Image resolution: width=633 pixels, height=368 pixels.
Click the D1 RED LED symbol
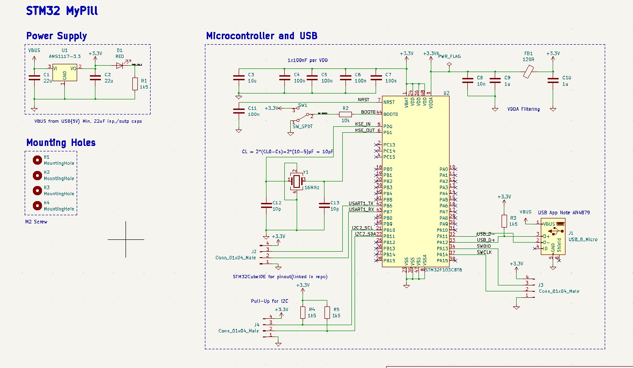coord(120,65)
